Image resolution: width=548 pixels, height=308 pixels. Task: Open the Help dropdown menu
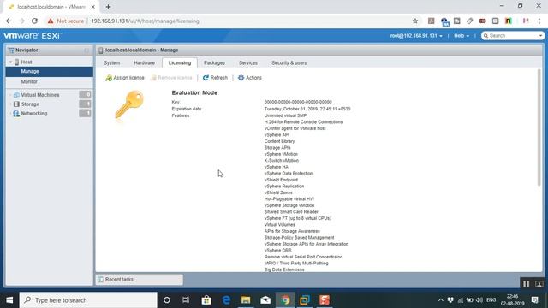(462, 36)
